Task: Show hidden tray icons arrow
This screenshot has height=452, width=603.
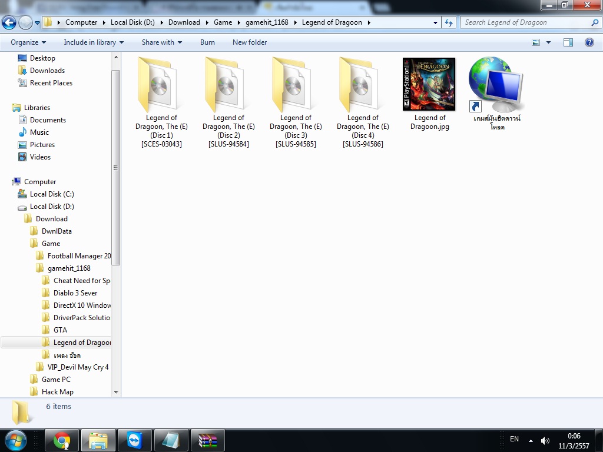Action: coord(531,441)
